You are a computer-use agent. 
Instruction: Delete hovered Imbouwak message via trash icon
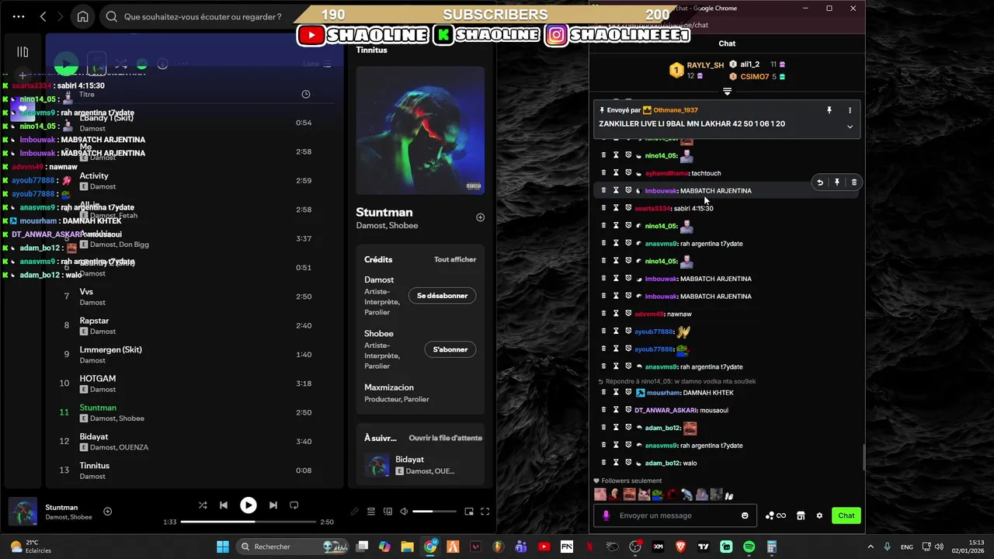click(x=854, y=182)
